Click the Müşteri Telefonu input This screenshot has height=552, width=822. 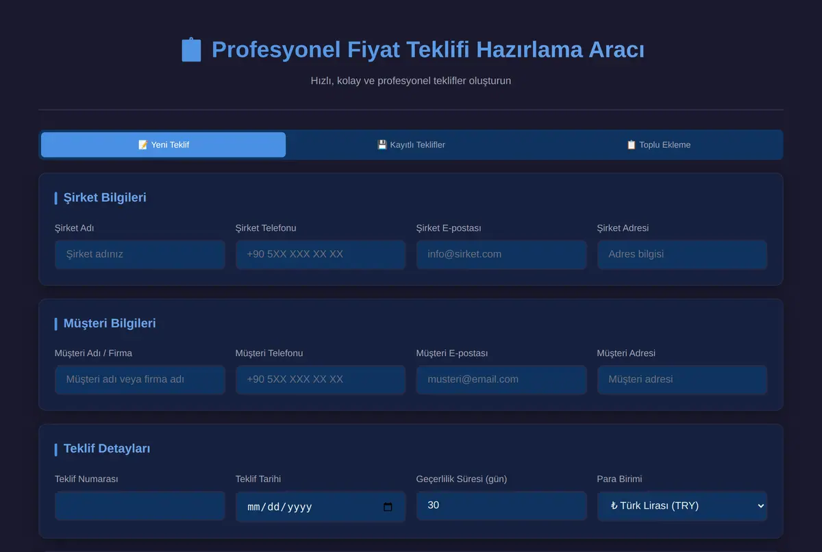tap(321, 379)
